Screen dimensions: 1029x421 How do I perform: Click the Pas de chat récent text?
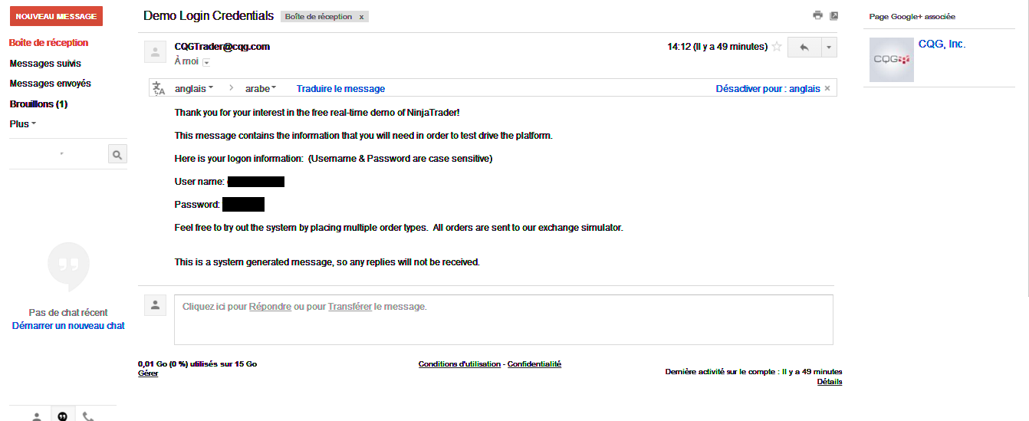(68, 313)
